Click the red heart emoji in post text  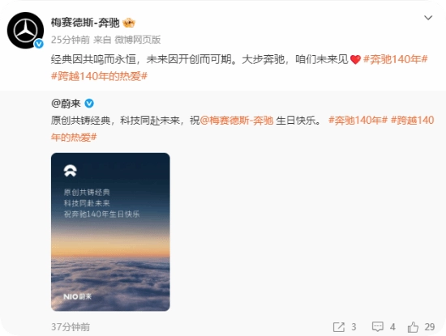[355, 60]
